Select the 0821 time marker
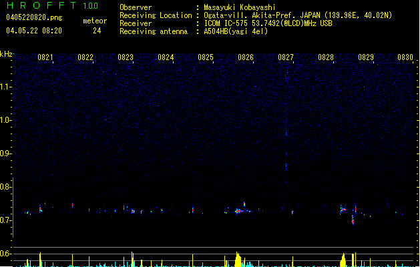Image resolution: width=420 pixels, height=267 pixels. (x=45, y=57)
